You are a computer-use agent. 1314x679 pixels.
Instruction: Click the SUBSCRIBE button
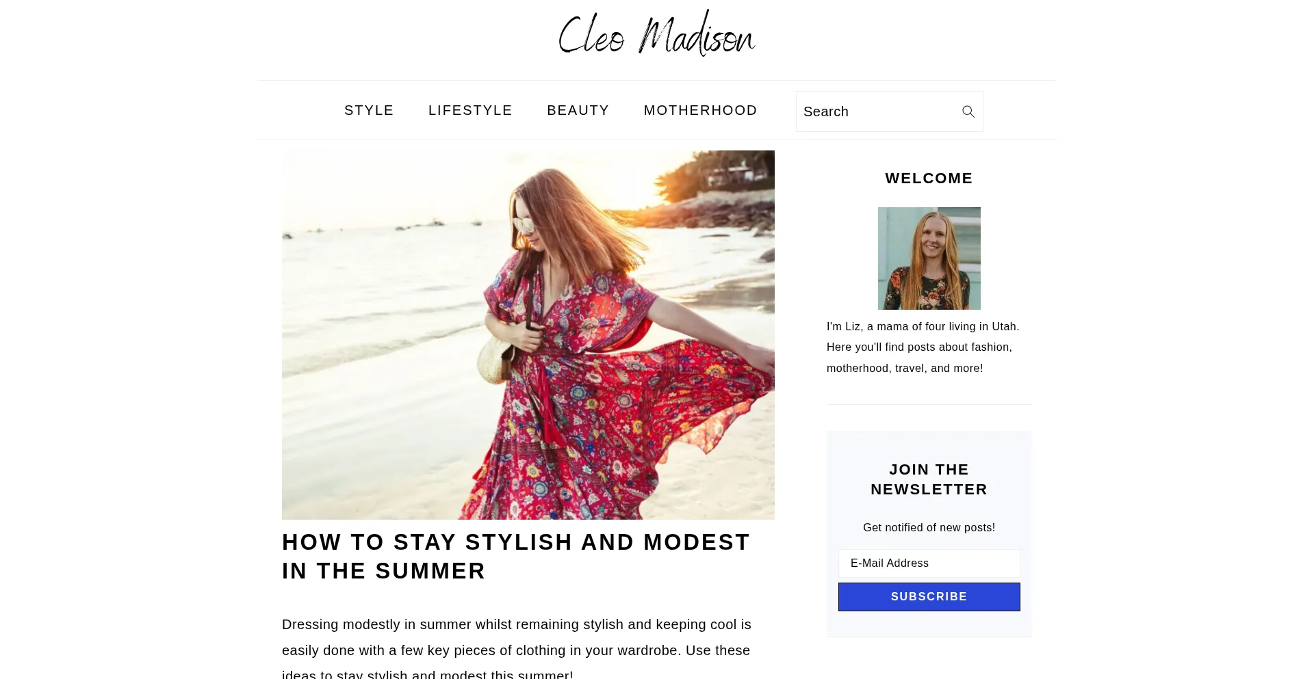tap(929, 597)
